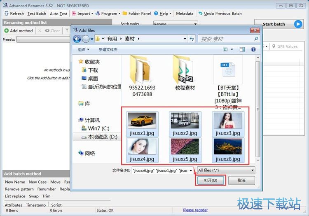Expand the file name history dropdown arrow

click(x=191, y=170)
